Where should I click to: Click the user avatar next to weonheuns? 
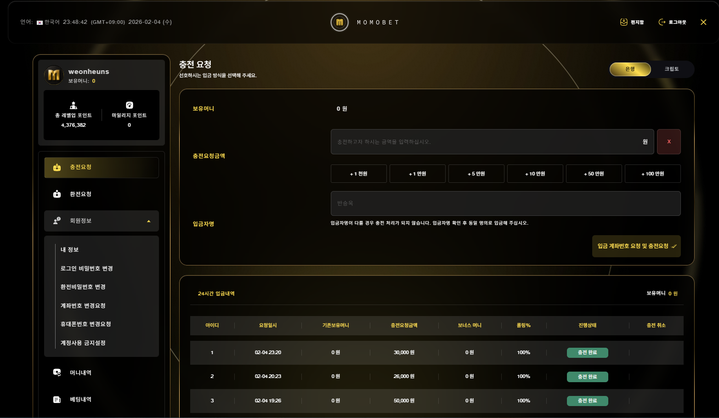click(54, 75)
